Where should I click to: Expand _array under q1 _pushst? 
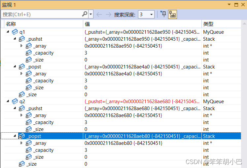click(21, 46)
